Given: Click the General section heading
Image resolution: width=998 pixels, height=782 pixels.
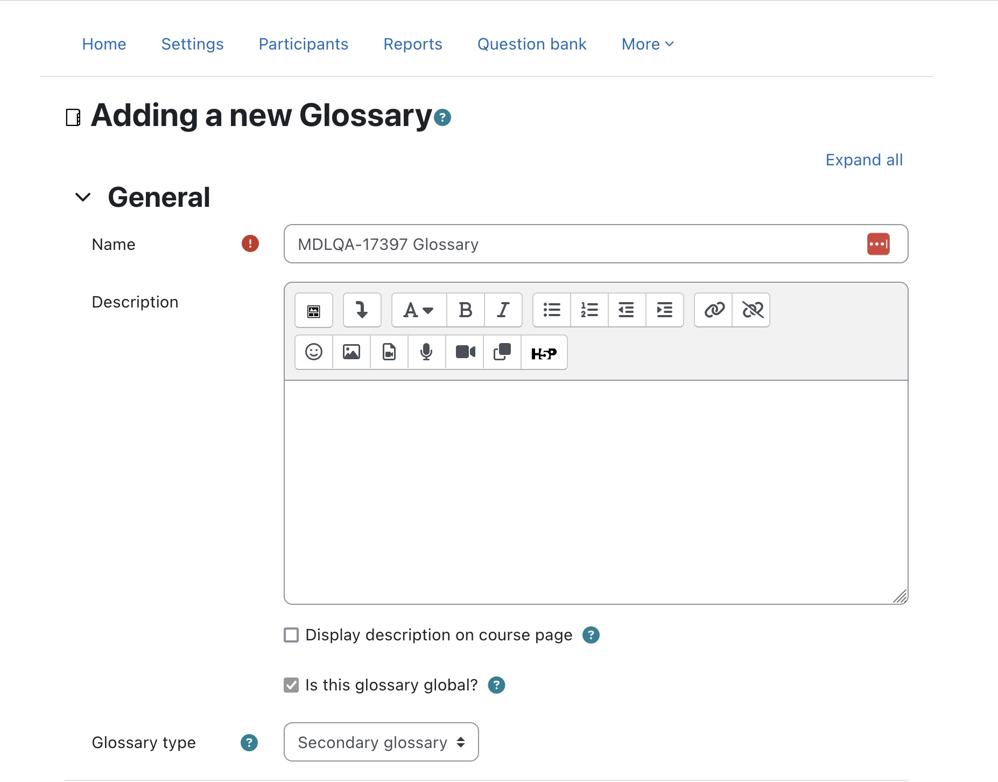Looking at the screenshot, I should click(x=159, y=197).
